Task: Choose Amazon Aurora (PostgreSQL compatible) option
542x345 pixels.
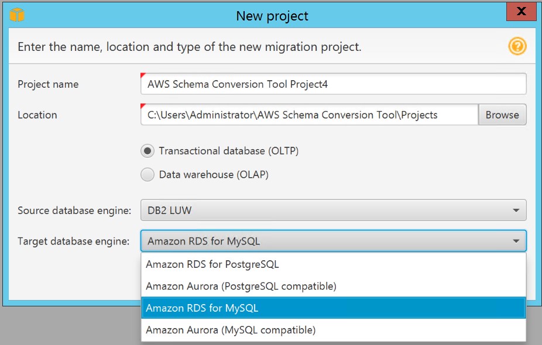Action: click(x=333, y=287)
